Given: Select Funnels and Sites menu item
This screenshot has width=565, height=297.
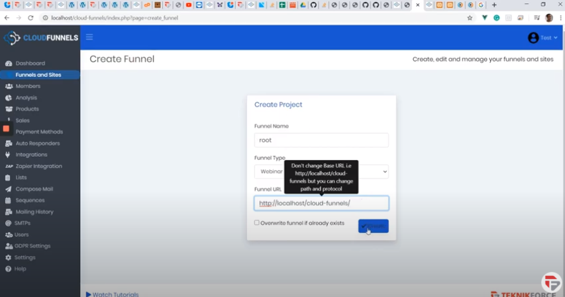Looking at the screenshot, I should pyautogui.click(x=38, y=75).
